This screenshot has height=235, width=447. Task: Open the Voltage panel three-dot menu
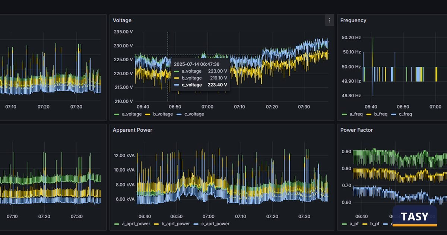[x=329, y=21]
